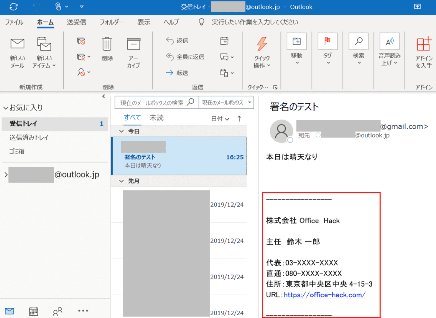Click the search magnifier icon
The image size is (436, 318).
pos(191,102)
